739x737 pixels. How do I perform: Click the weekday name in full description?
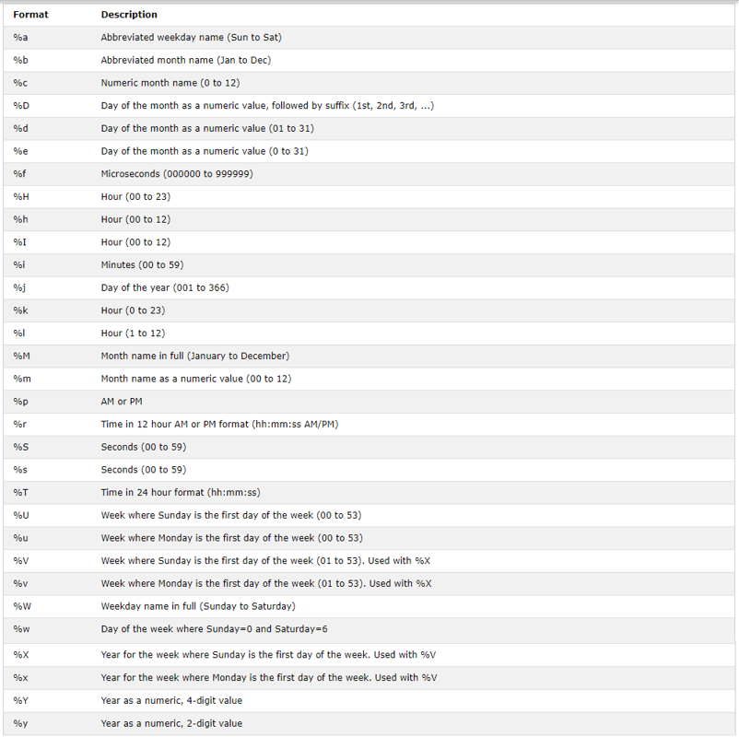(x=198, y=606)
